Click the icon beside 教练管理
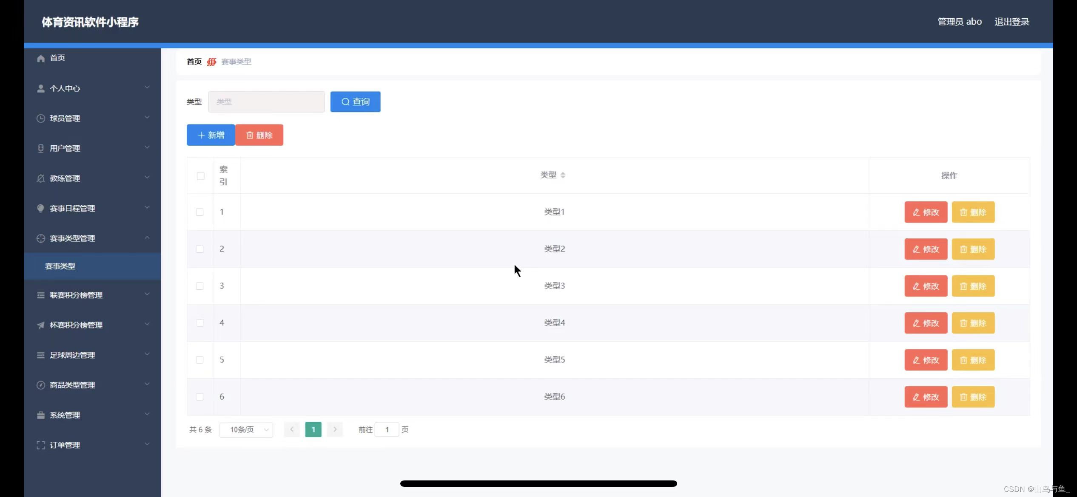1077x497 pixels. coord(41,178)
